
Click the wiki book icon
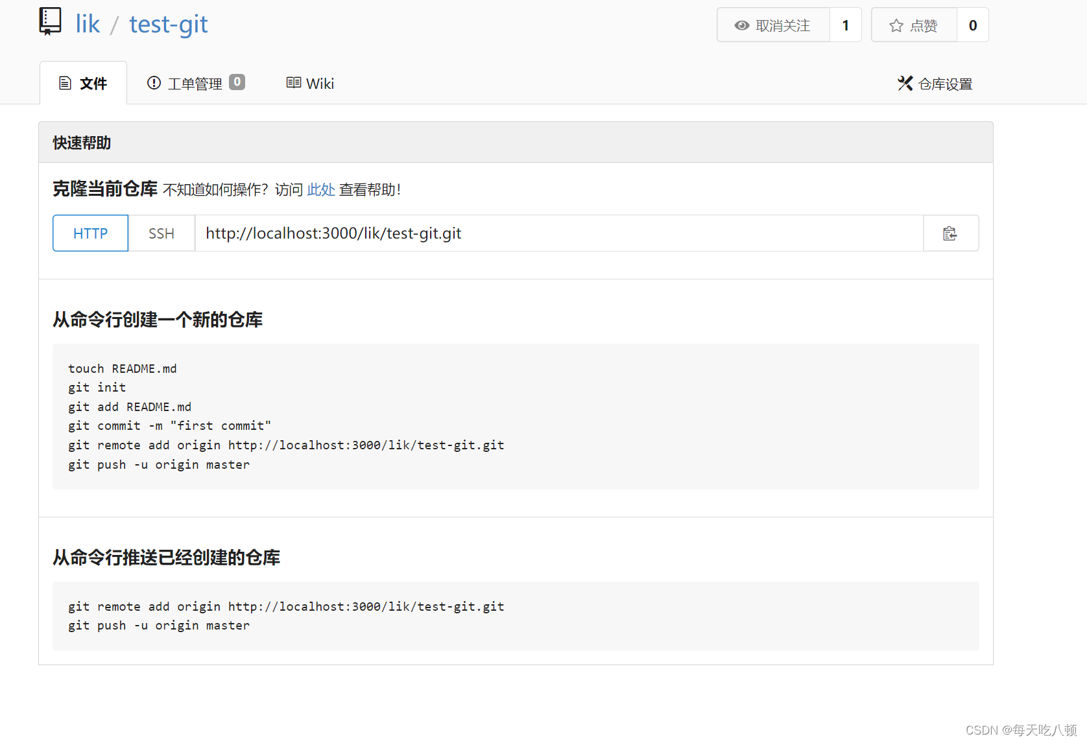click(x=294, y=82)
